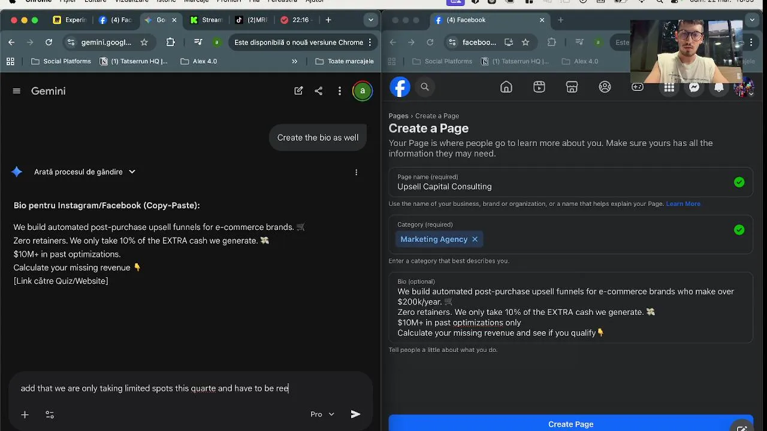The height and width of the screenshot is (431, 767).
Task: Open Gemini account avatar
Action: tap(362, 91)
